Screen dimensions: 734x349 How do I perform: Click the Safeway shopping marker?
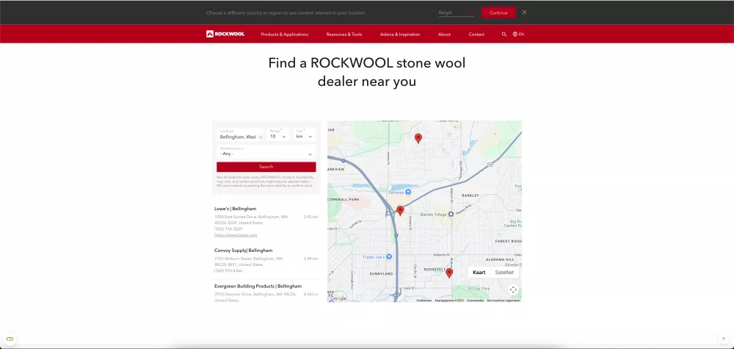click(407, 192)
